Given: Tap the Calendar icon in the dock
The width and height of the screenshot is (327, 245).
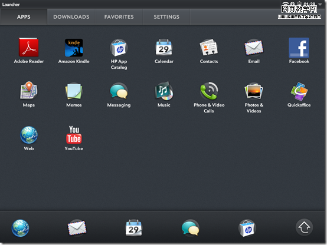Looking at the screenshot, I should [133, 228].
